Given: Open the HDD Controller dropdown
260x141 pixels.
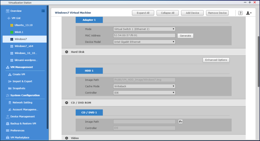Looking at the screenshot, I should tap(144, 93).
